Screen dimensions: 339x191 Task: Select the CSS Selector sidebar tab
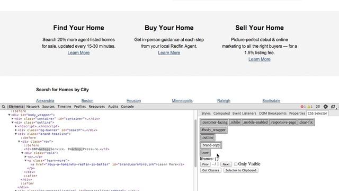point(317,113)
